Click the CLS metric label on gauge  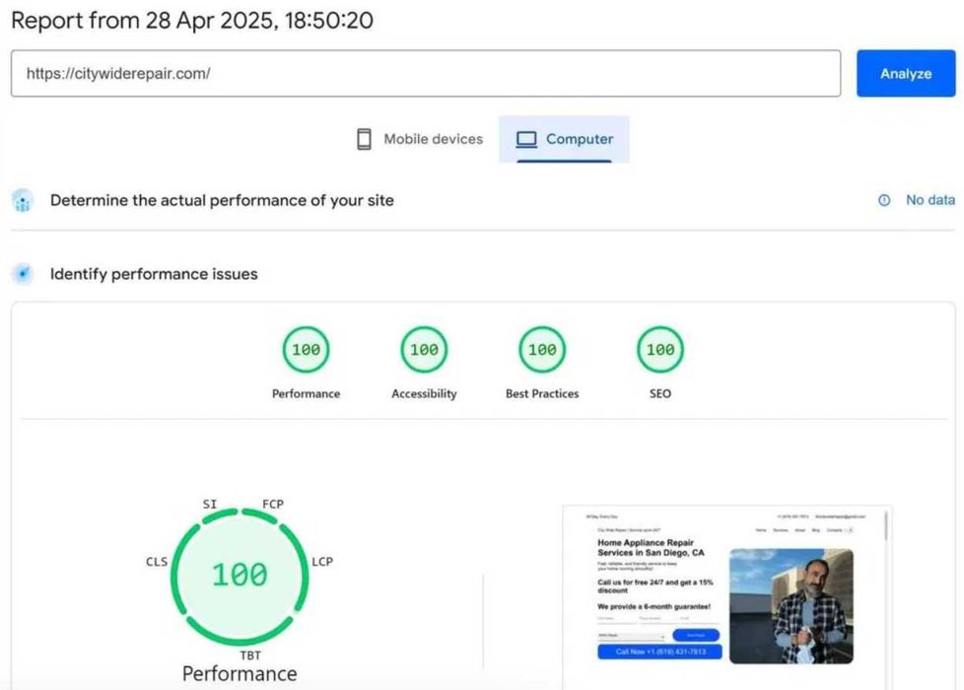point(157,562)
